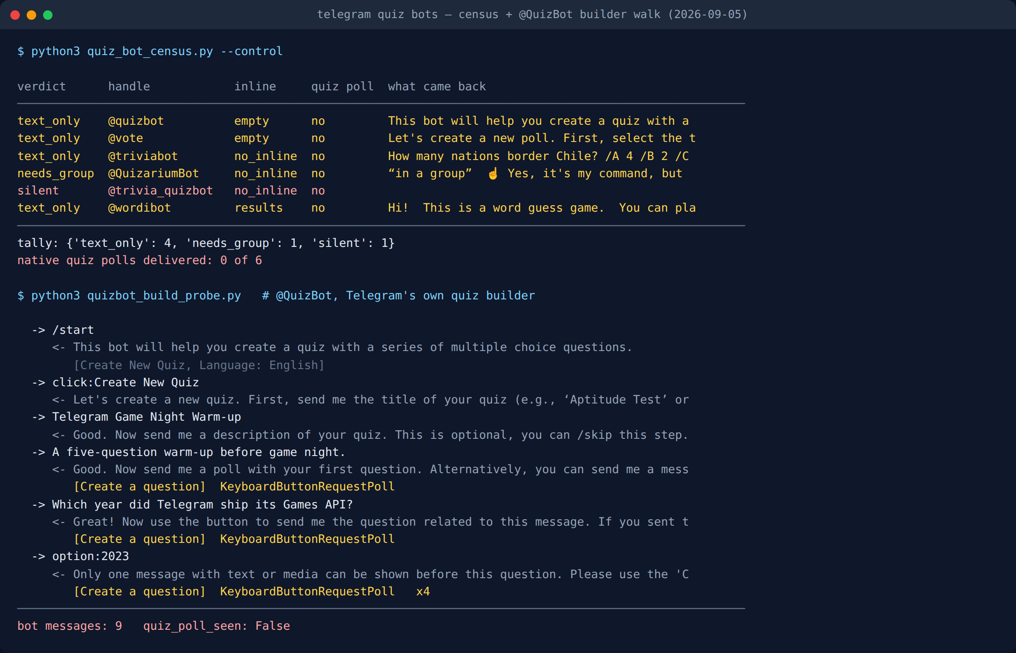Click the '-> /start' sent line
1016x653 pixels.
(x=63, y=330)
